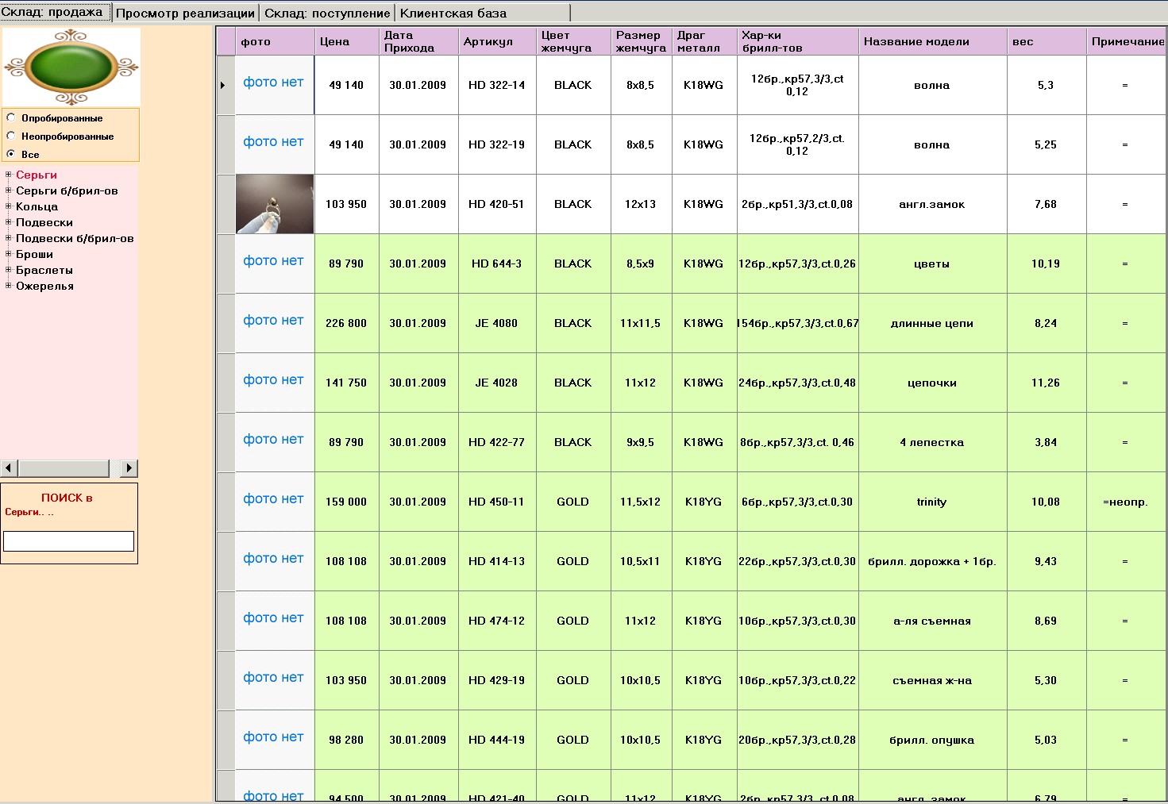
Task: Click the model name '4 лепестка'
Action: point(932,442)
